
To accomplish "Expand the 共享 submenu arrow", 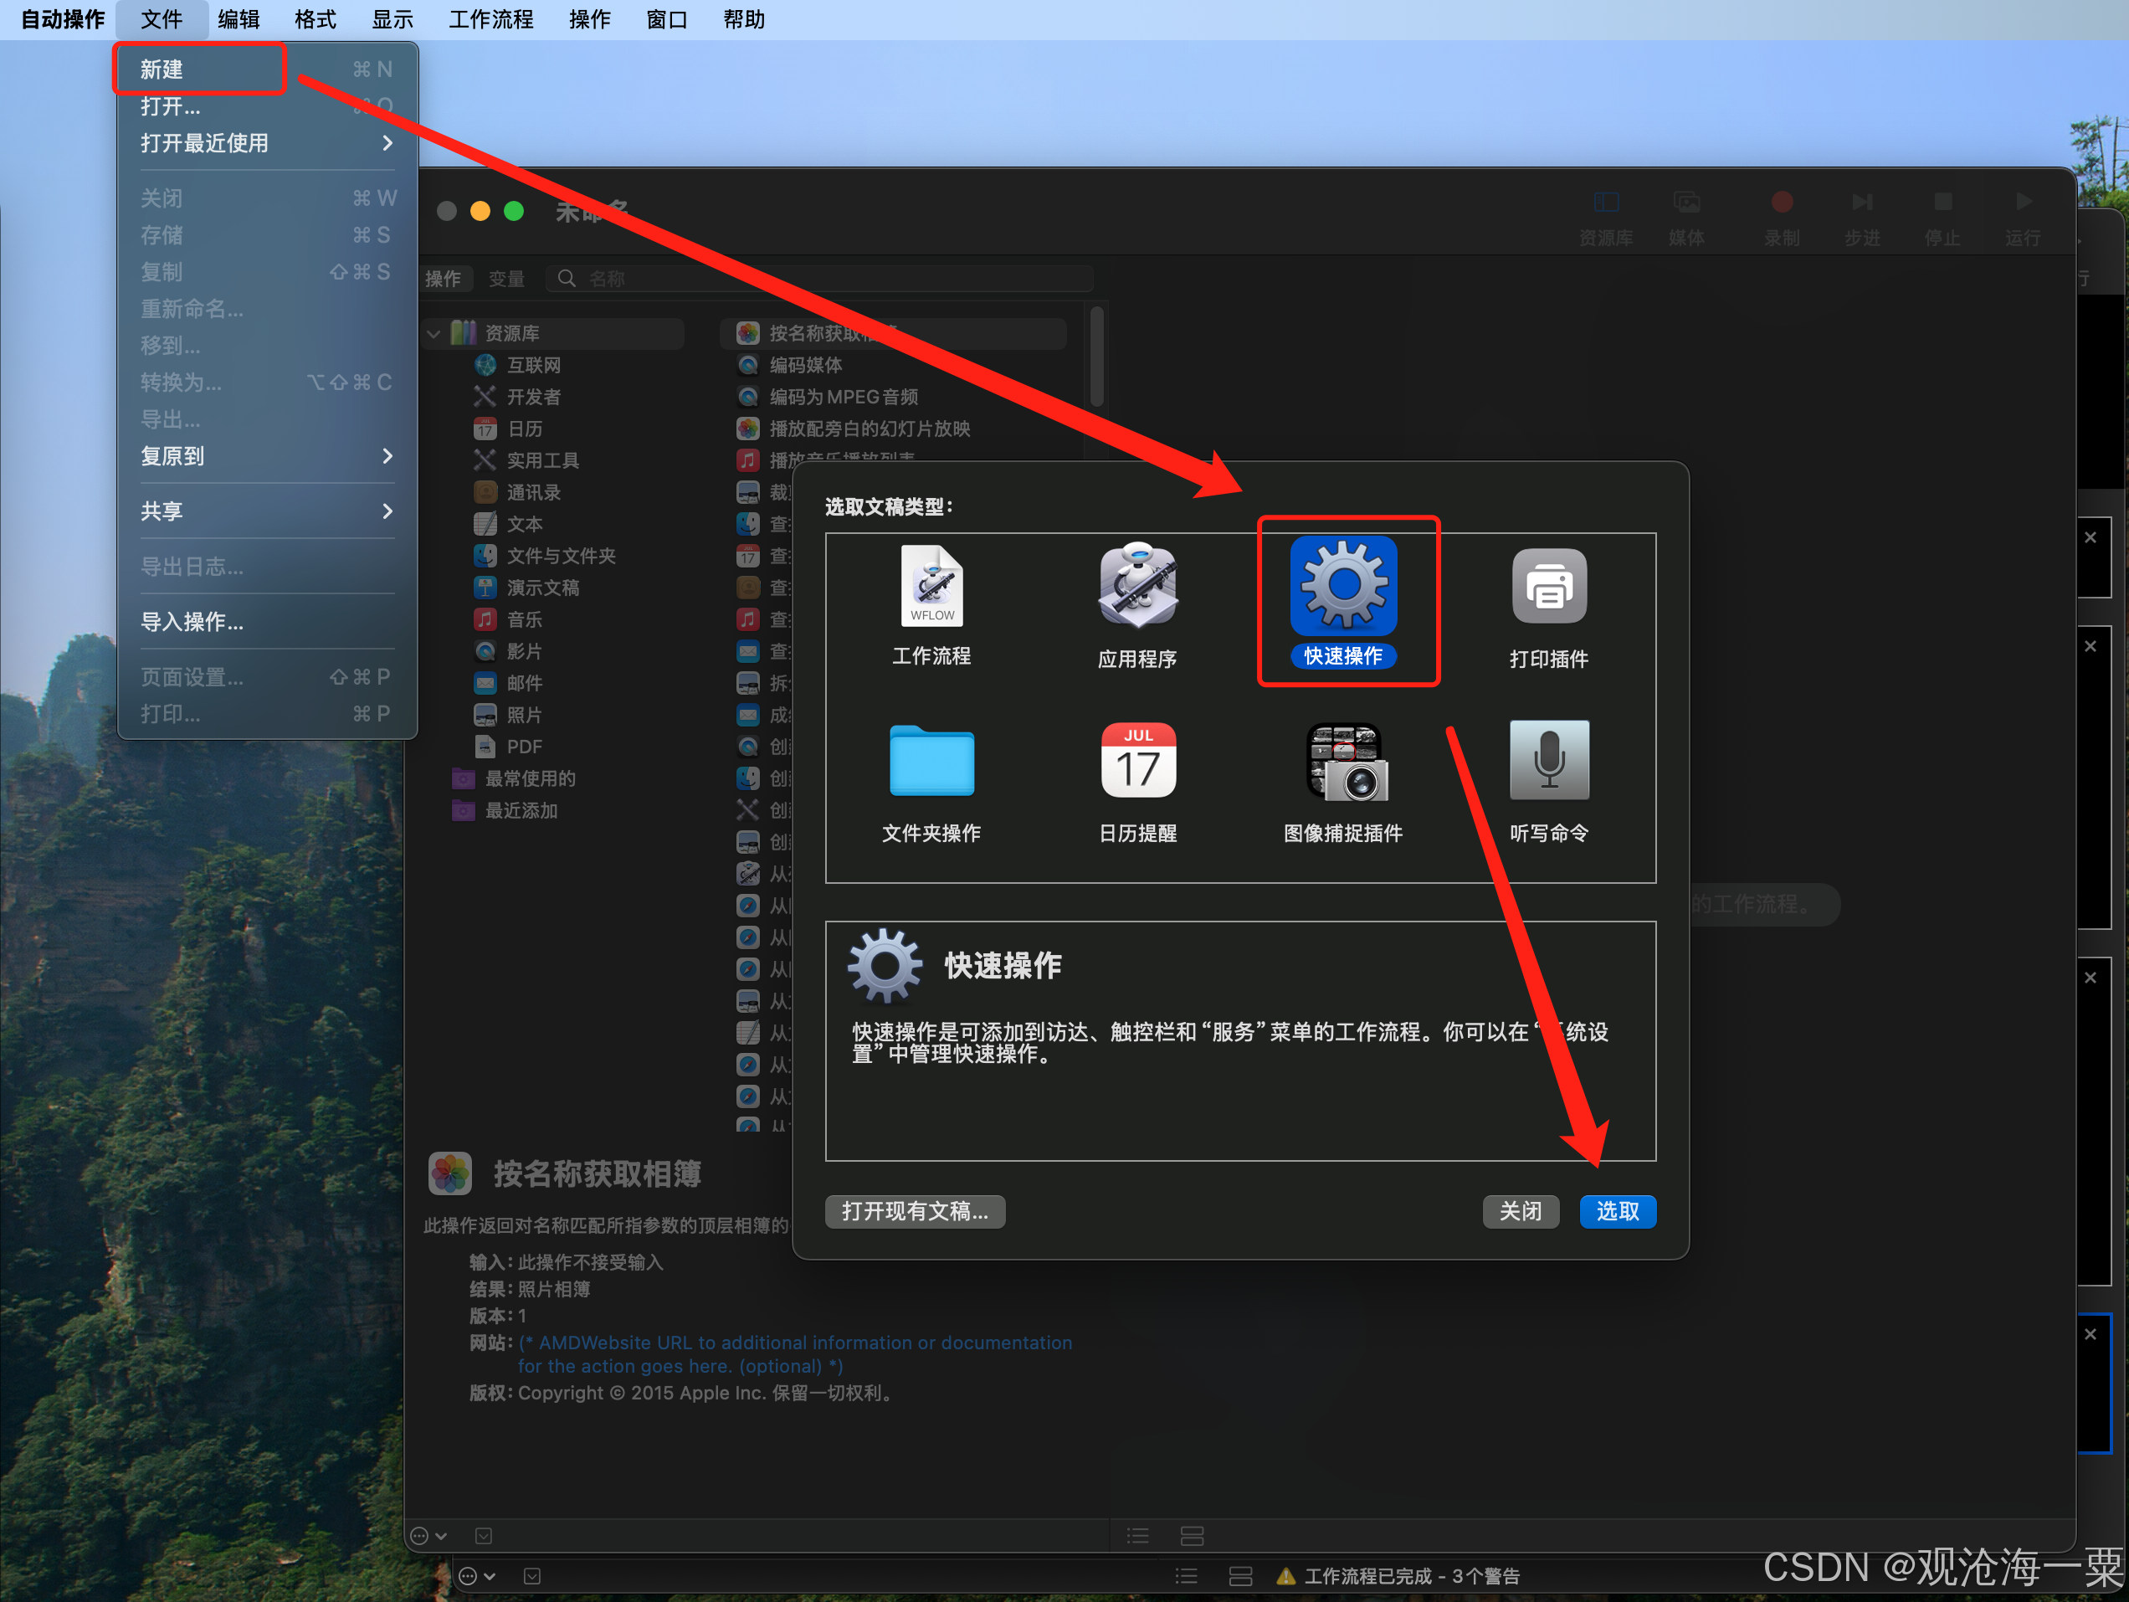I will 387,511.
